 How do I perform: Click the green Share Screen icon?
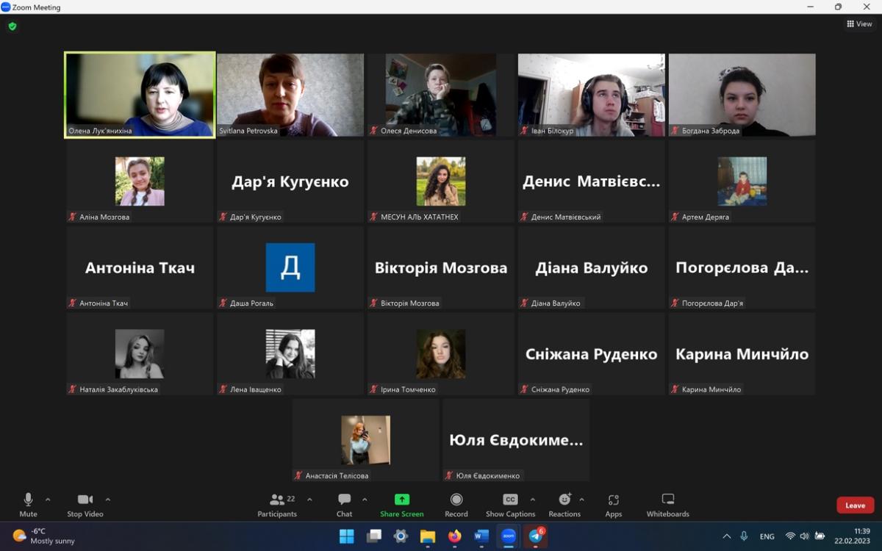(x=401, y=500)
